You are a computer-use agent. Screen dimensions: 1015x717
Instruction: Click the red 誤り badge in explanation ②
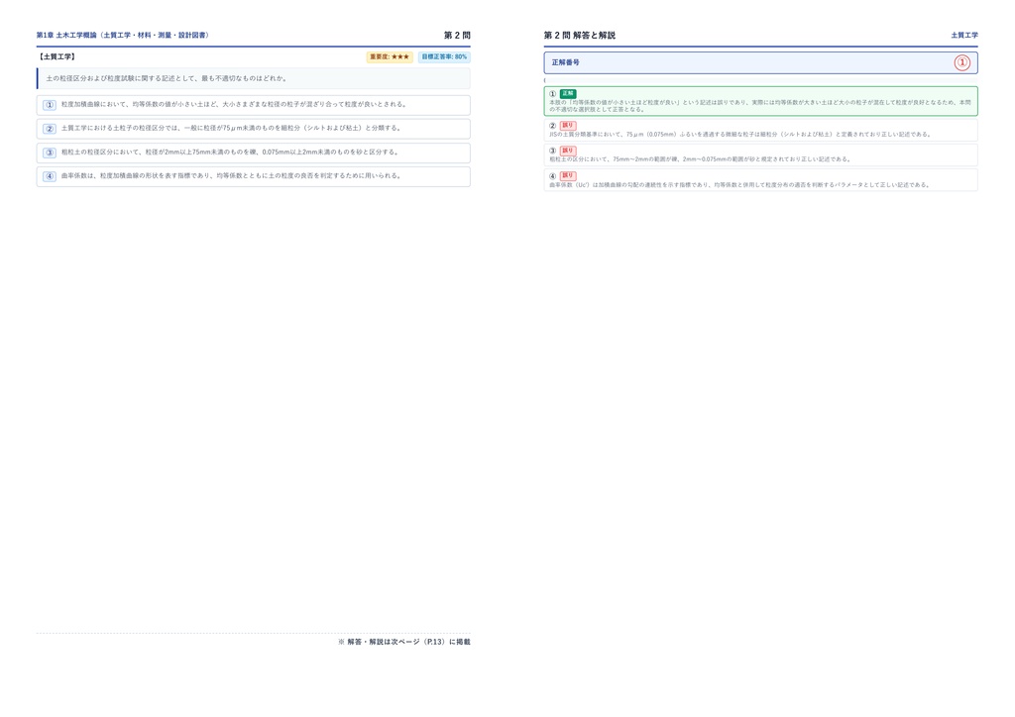pos(568,126)
